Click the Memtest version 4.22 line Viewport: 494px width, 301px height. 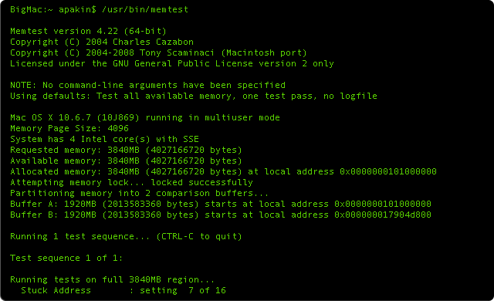point(88,31)
